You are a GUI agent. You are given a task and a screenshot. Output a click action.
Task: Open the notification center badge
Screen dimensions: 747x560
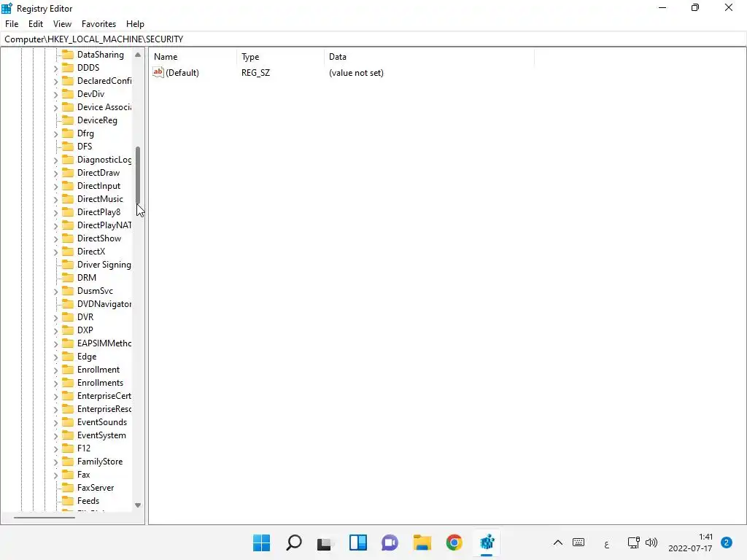click(727, 542)
